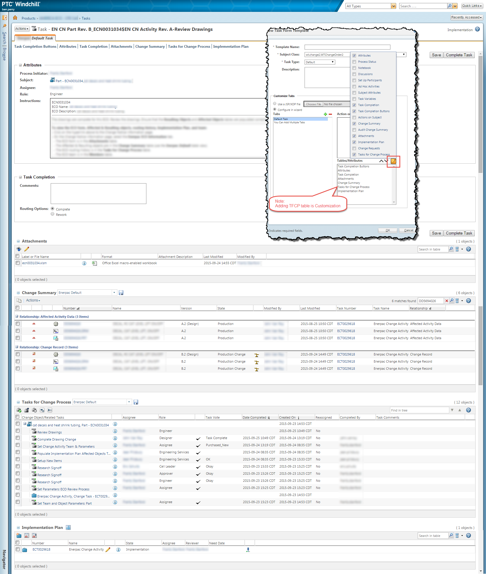Jump to Tasks for Change Process section
Viewport: 486px width, 574px height.
click(x=189, y=47)
